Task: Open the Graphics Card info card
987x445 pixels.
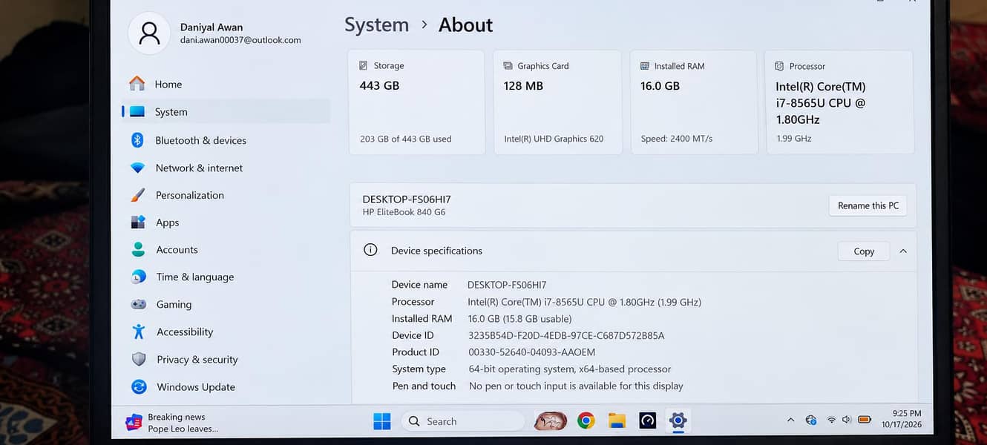Action: click(x=557, y=102)
